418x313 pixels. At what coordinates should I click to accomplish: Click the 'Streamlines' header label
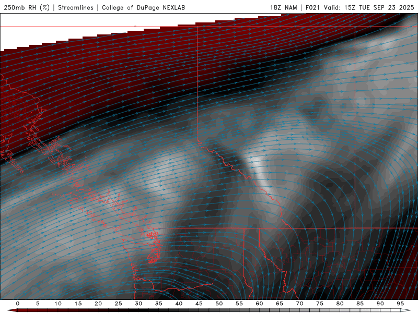pos(76,7)
